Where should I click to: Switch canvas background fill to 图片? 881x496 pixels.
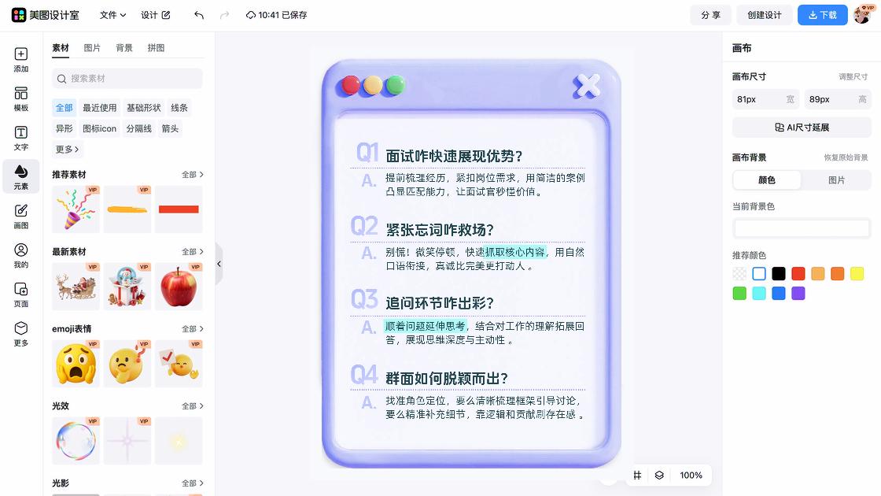[837, 180]
